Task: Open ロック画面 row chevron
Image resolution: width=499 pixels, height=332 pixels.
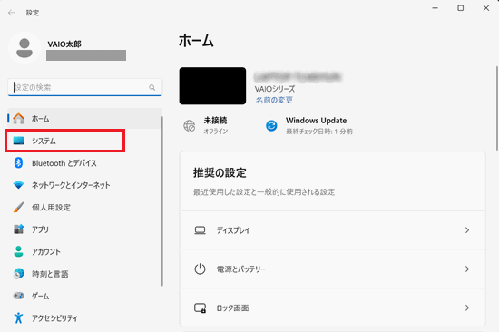Action: tap(467, 308)
